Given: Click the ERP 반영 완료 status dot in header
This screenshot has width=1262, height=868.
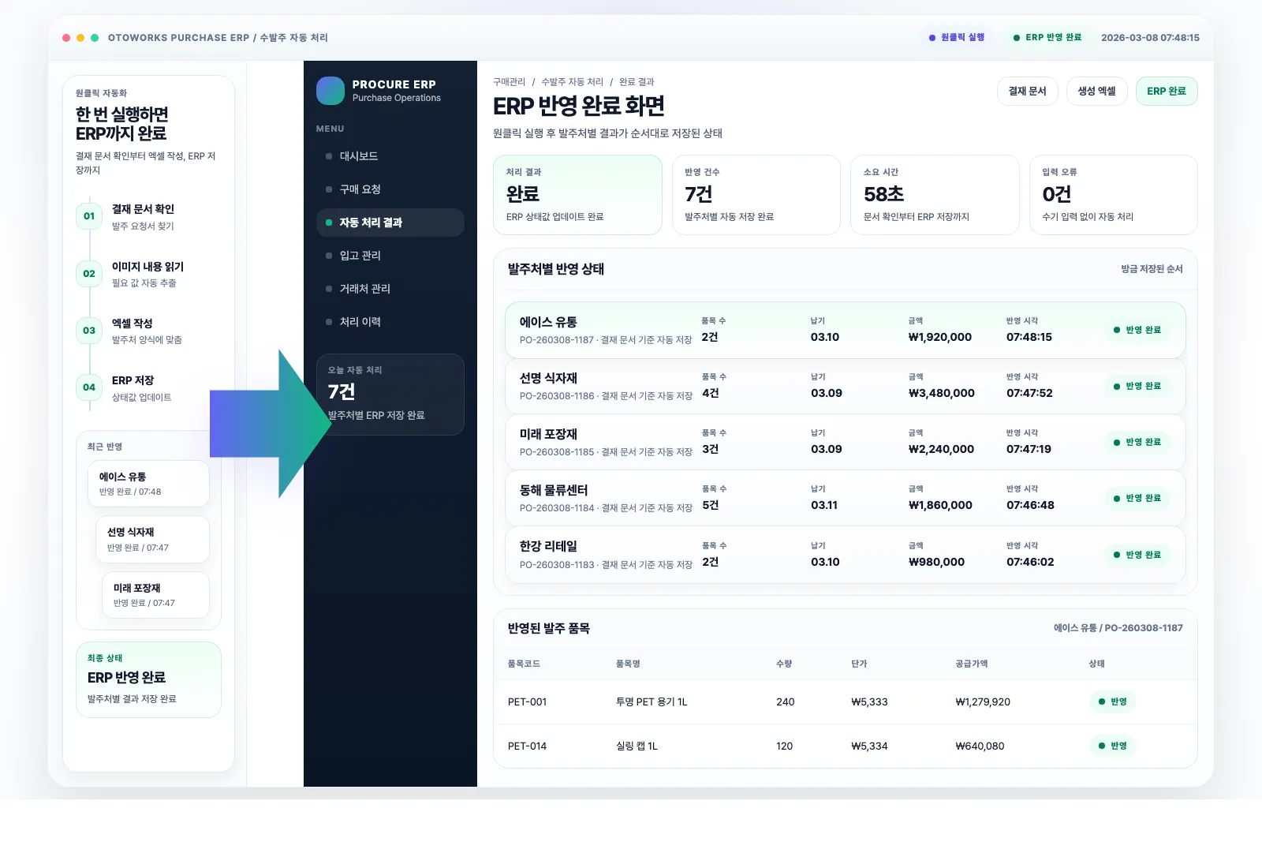Looking at the screenshot, I should (1015, 37).
